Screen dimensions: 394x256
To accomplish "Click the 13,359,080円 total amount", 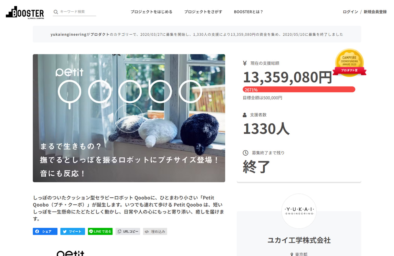I will coord(287,77).
